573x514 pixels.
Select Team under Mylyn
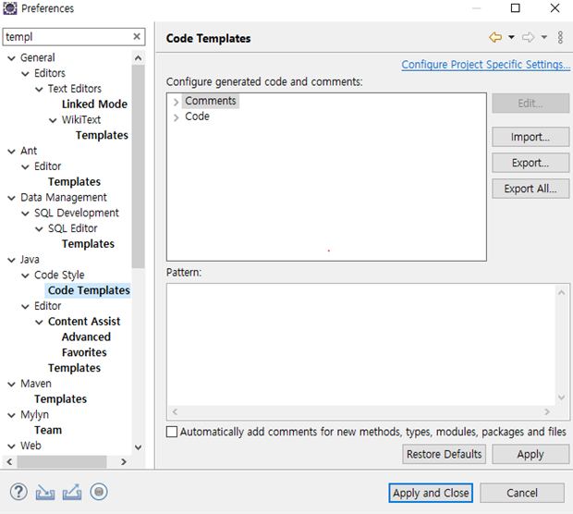click(x=48, y=430)
